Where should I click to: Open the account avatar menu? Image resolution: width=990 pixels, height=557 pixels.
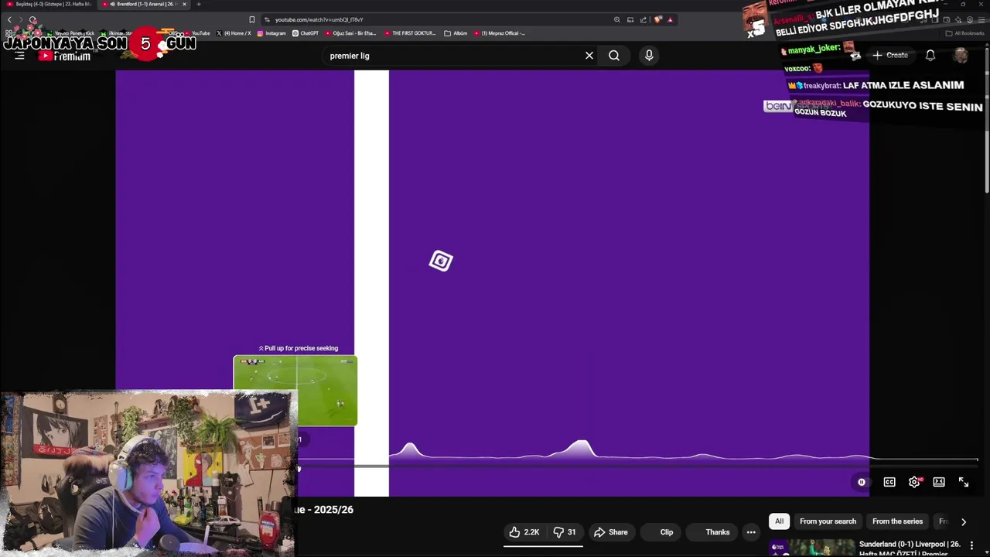961,55
